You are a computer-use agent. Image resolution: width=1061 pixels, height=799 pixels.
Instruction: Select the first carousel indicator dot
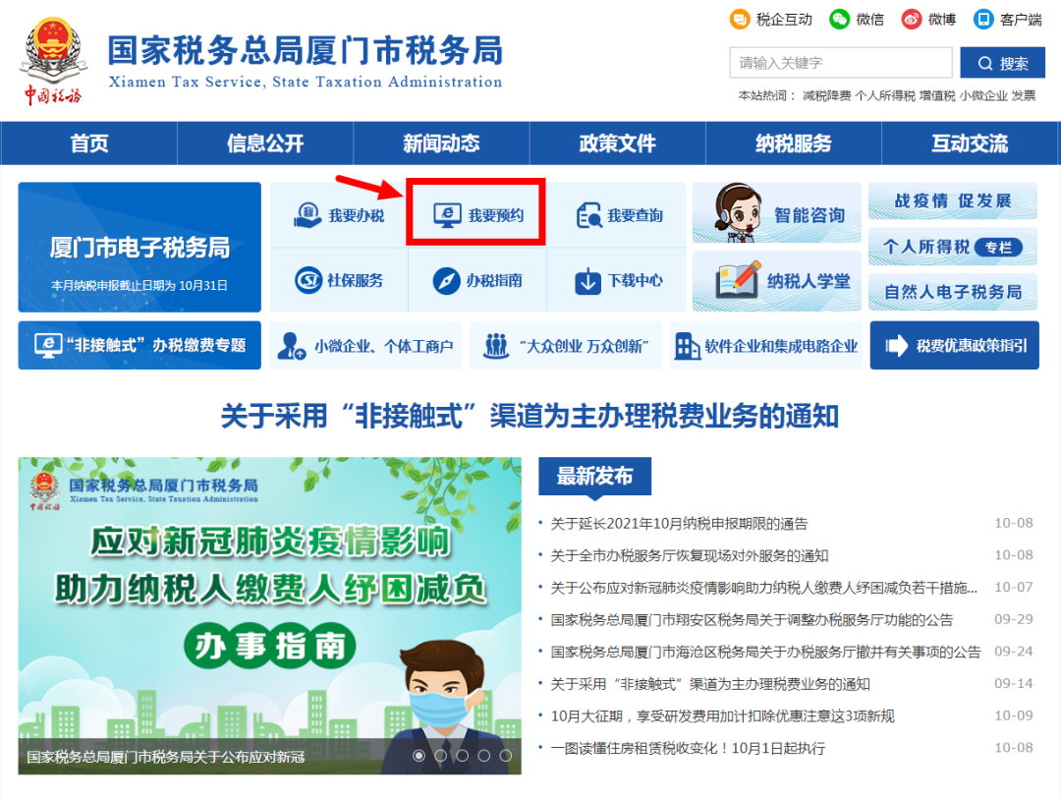click(x=419, y=756)
